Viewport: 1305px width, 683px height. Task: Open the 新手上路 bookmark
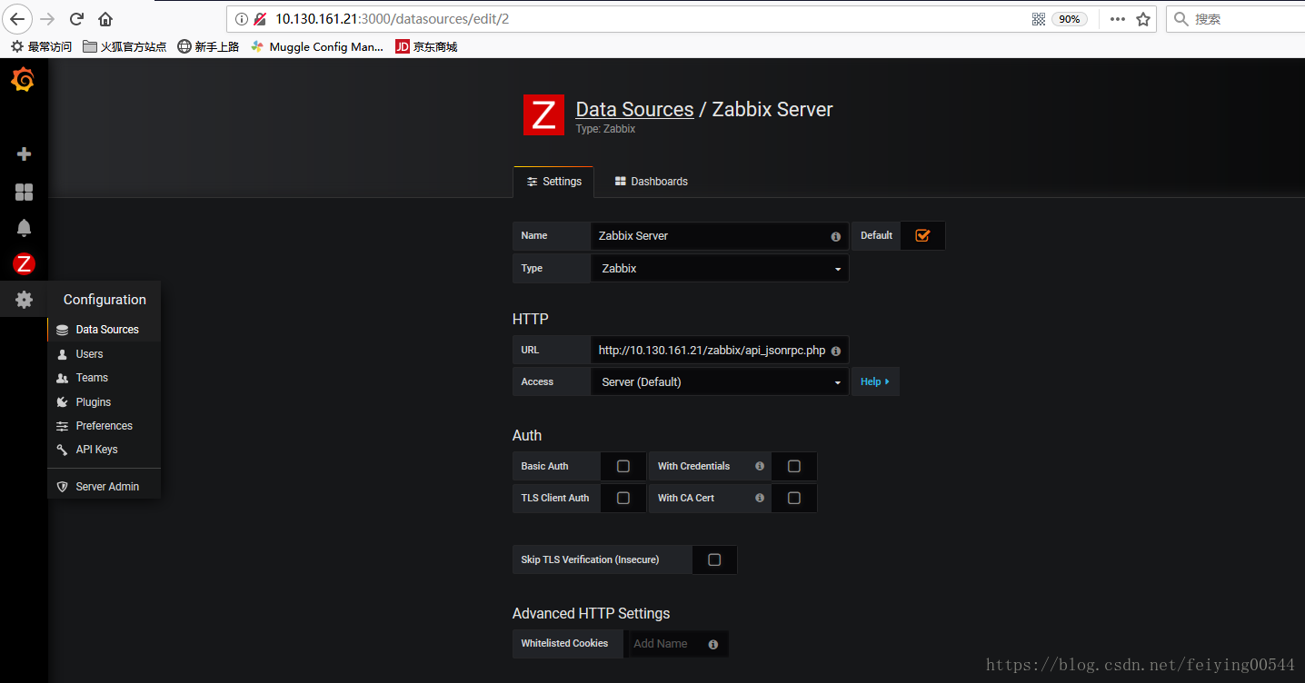(208, 46)
